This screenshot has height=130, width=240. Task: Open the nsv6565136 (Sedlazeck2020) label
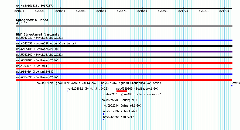click(37, 49)
